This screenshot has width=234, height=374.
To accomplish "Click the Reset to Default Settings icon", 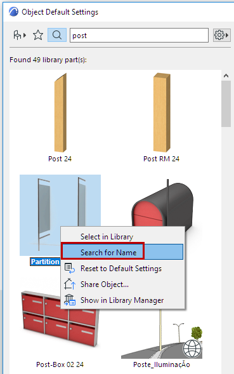I will point(70,268).
